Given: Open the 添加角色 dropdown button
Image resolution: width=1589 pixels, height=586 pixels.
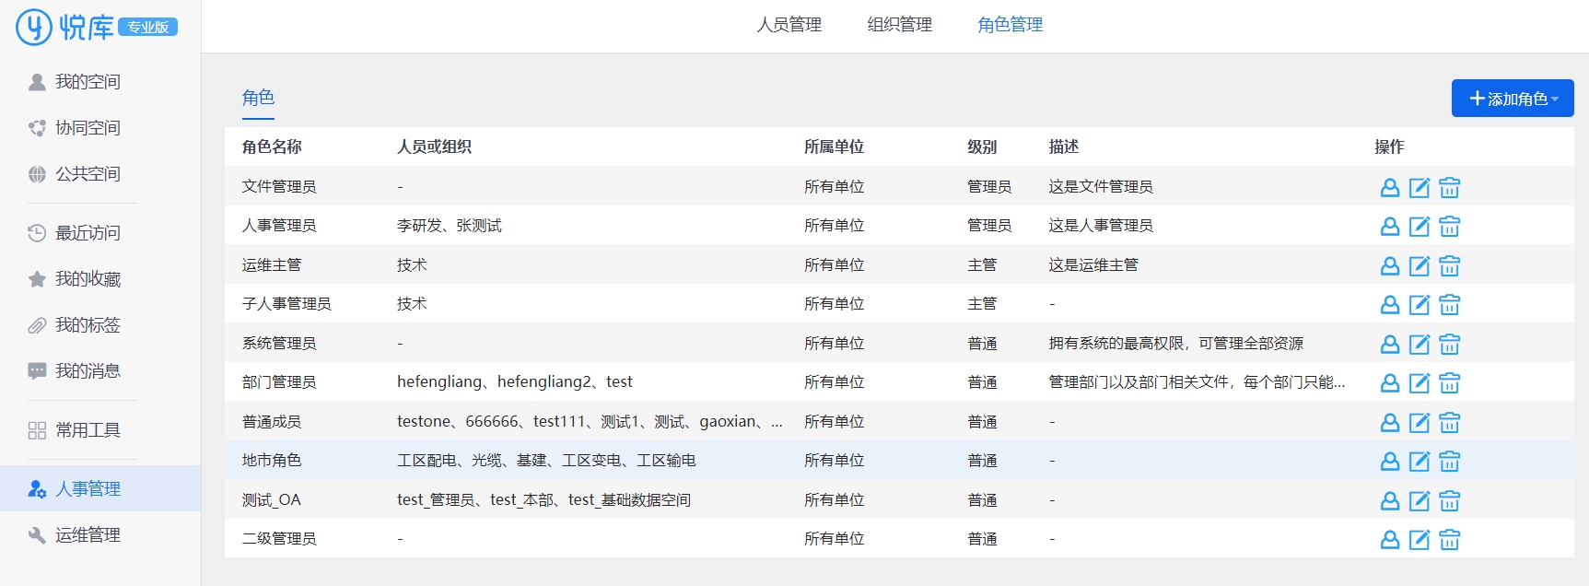Looking at the screenshot, I should [1513, 99].
